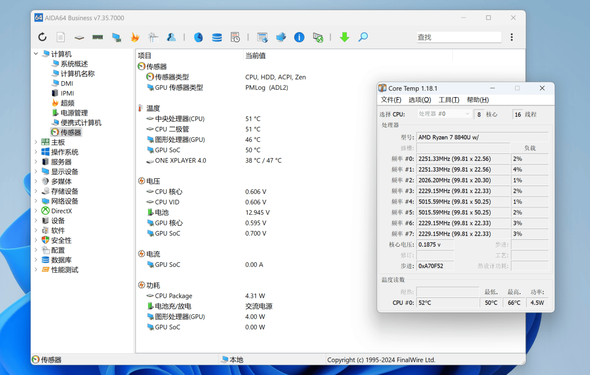Click the flame stability test toolbar icon
590x375 pixels.
coord(135,37)
